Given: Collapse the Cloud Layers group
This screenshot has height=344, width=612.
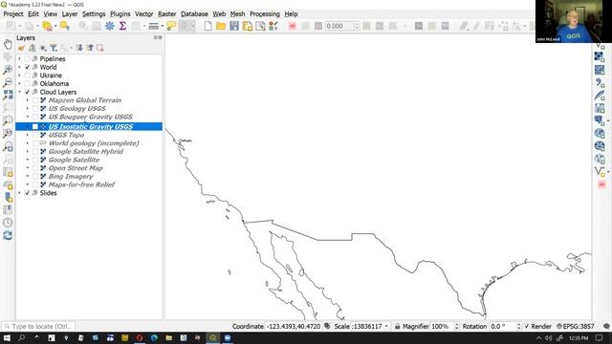Looking at the screenshot, I should pyautogui.click(x=19, y=92).
